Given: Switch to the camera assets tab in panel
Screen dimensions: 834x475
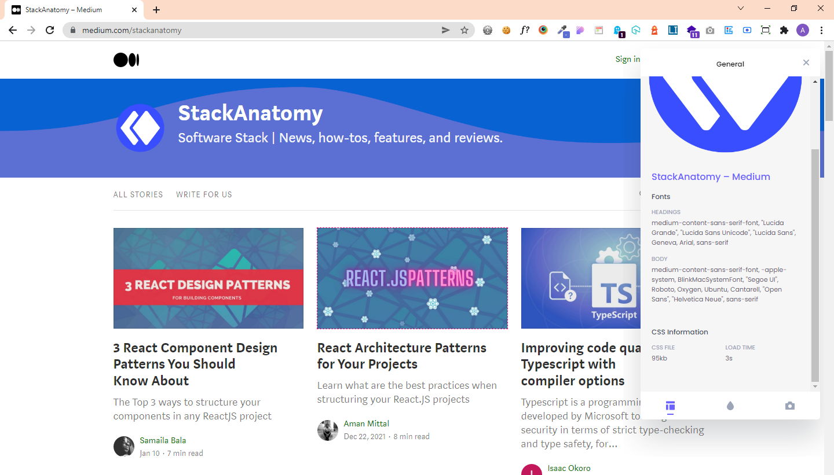Looking at the screenshot, I should pos(790,406).
